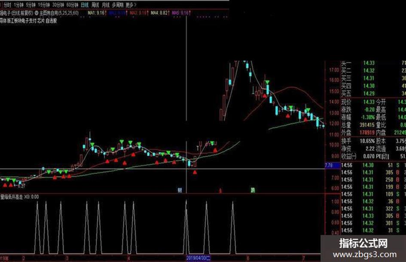The width and height of the screenshot is (406, 262).
Task: Click the 财 financial event marker
Action: pyautogui.click(x=180, y=190)
